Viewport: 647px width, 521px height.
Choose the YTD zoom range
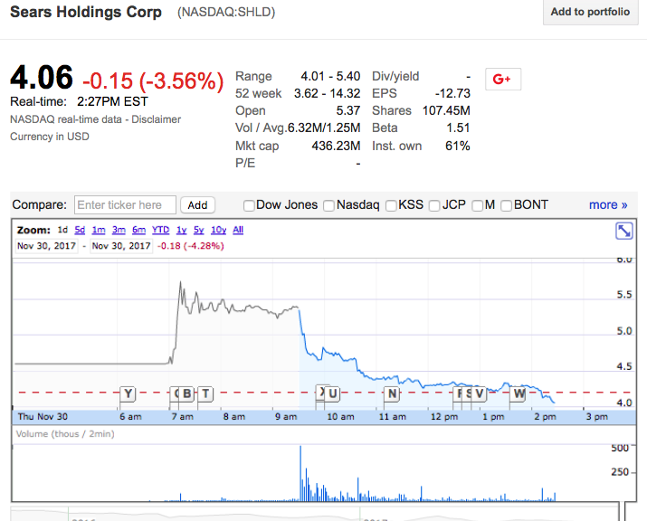[160, 230]
